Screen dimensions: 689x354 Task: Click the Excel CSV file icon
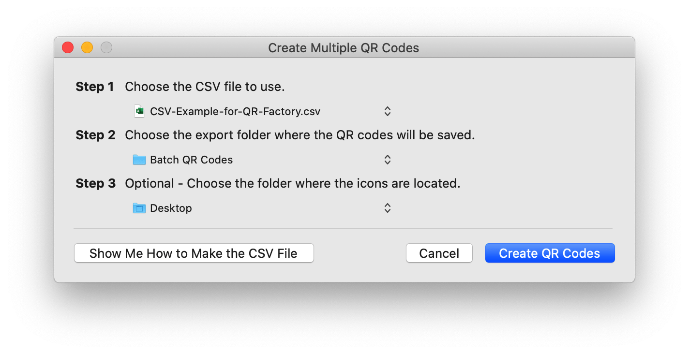[139, 111]
